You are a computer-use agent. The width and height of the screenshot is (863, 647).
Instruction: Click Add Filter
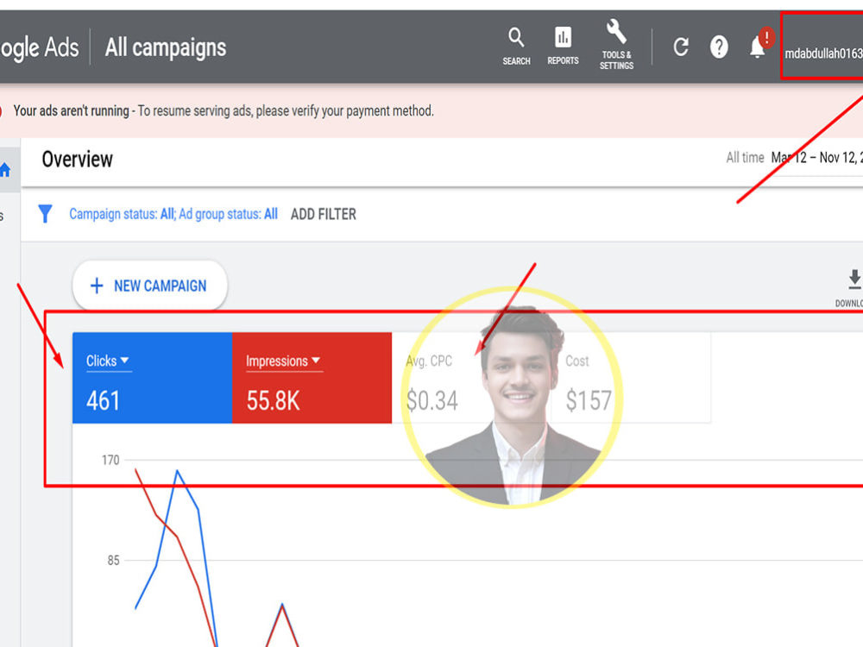[323, 214]
